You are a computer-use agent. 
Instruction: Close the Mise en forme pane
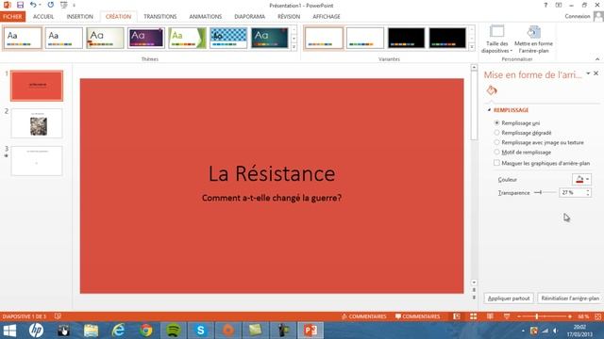tap(596, 73)
